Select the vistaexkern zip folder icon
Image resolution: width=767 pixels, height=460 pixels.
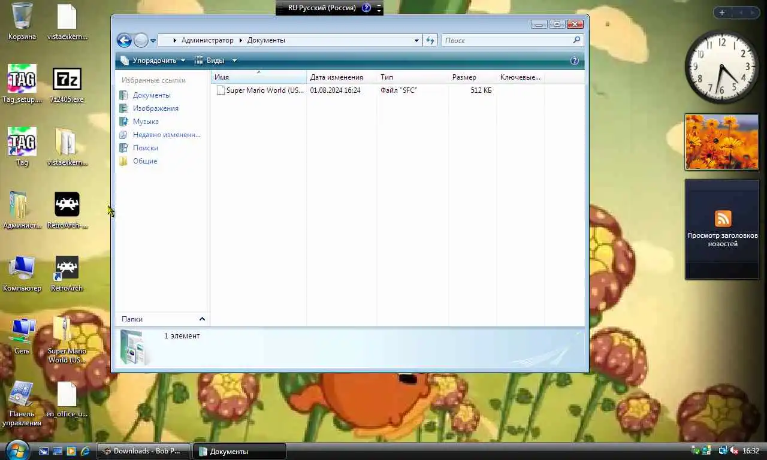click(67, 147)
